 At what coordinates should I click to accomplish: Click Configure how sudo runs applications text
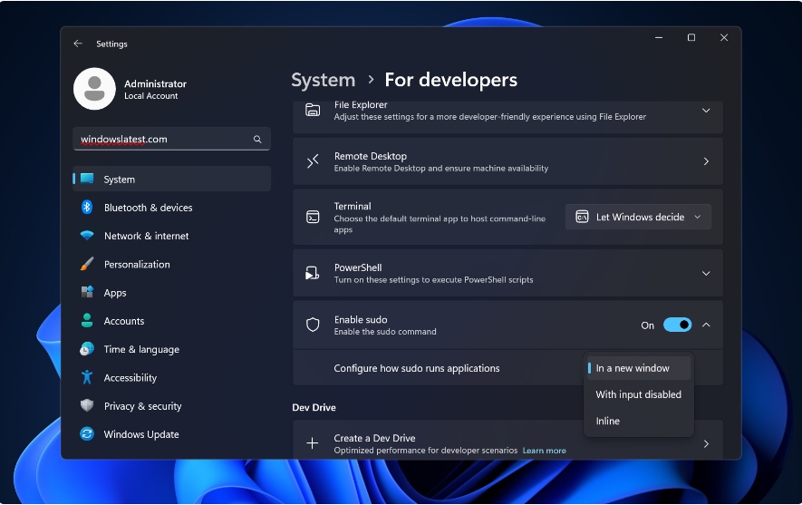click(417, 368)
